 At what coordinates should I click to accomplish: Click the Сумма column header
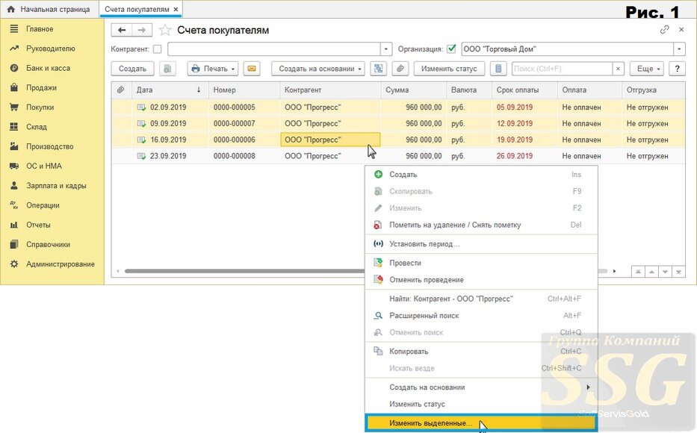click(413, 90)
